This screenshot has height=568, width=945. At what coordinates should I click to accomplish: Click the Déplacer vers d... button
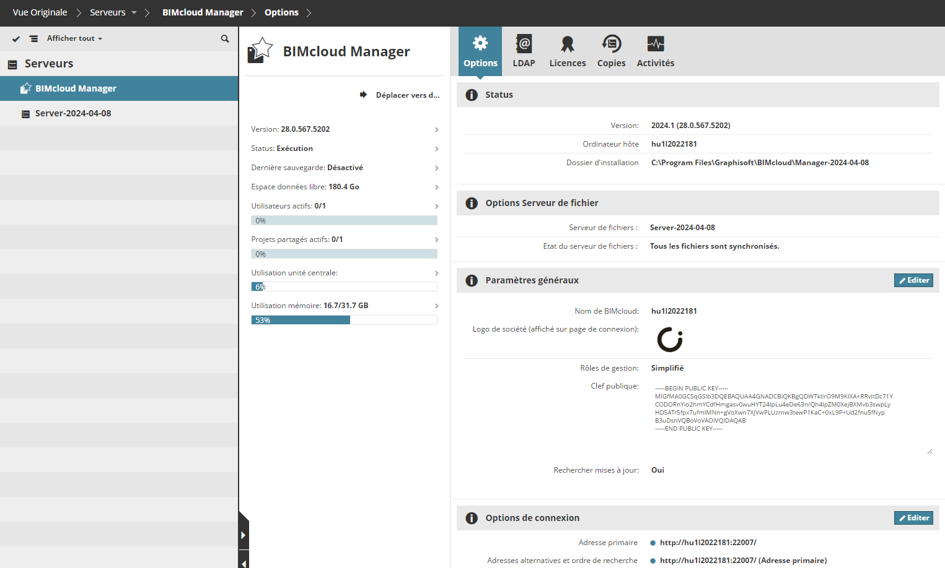[400, 95]
